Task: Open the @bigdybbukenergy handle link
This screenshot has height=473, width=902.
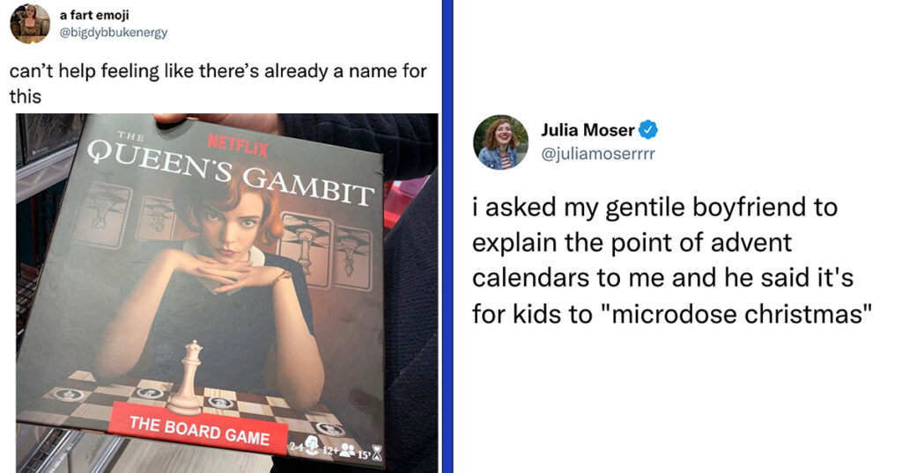Action: coord(114,33)
